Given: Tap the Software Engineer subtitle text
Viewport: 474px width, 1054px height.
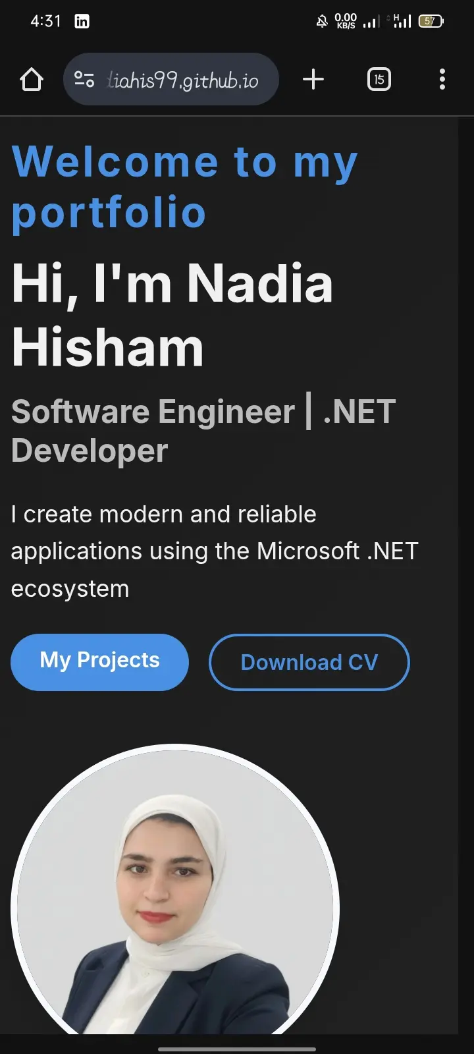Looking at the screenshot, I should (203, 431).
